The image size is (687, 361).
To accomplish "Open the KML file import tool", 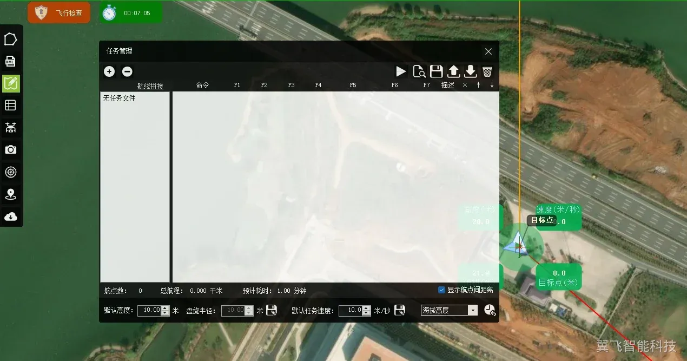I will click(x=11, y=61).
